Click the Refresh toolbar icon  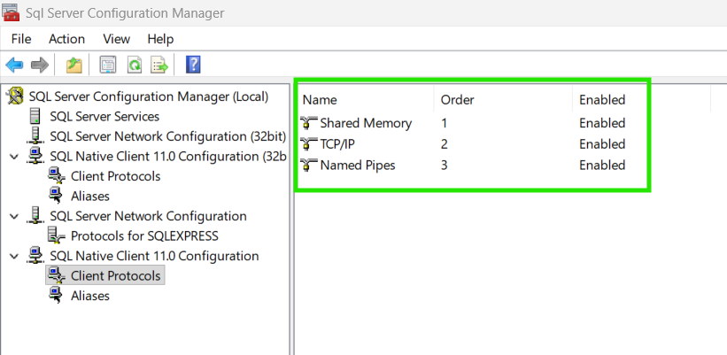(135, 65)
